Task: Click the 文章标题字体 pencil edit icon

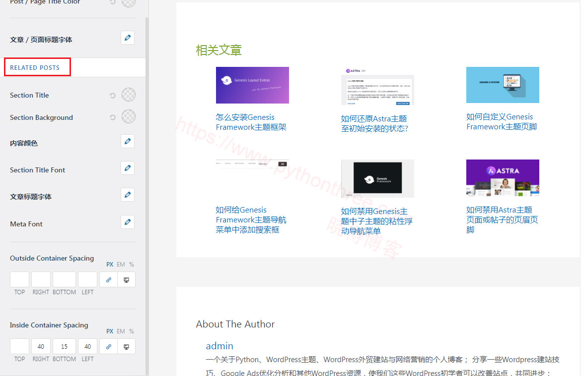Action: (128, 195)
